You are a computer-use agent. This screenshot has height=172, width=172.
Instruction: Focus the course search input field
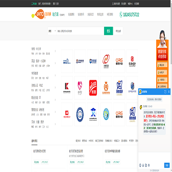[80, 31]
